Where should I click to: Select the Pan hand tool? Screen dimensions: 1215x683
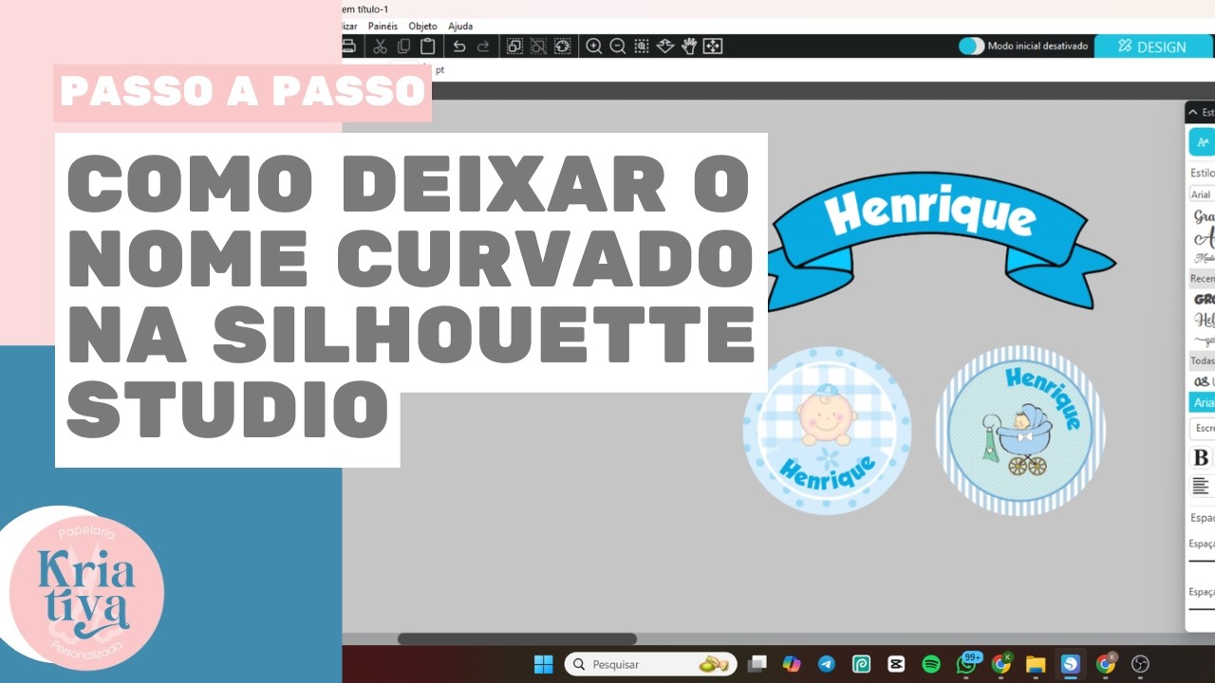(689, 46)
